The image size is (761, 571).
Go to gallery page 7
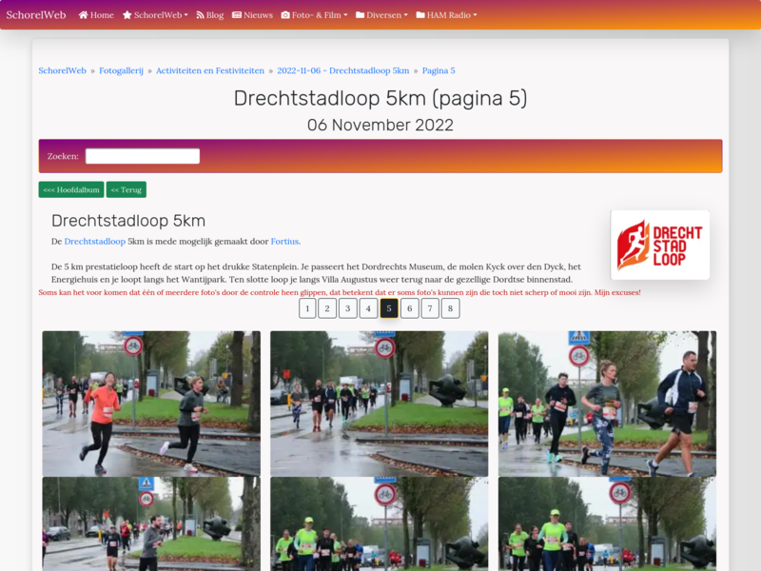pyautogui.click(x=430, y=308)
